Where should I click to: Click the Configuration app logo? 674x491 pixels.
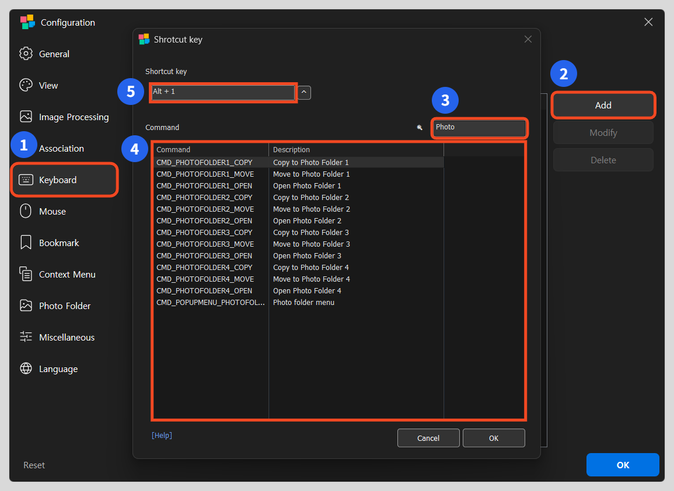coord(27,22)
